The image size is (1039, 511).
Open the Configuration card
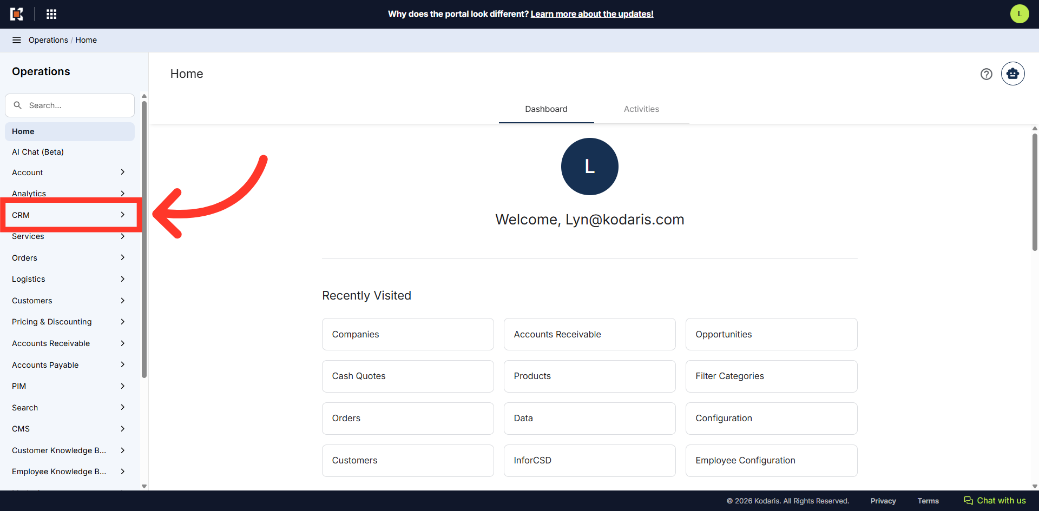coord(772,419)
